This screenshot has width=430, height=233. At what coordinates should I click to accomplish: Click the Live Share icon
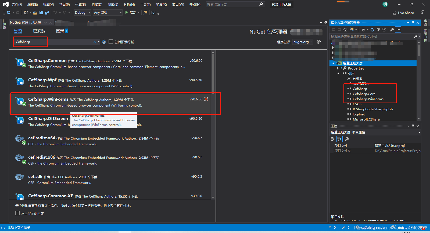pos(394,13)
